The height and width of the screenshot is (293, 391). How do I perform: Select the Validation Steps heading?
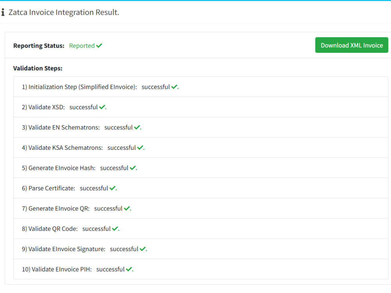pos(38,68)
